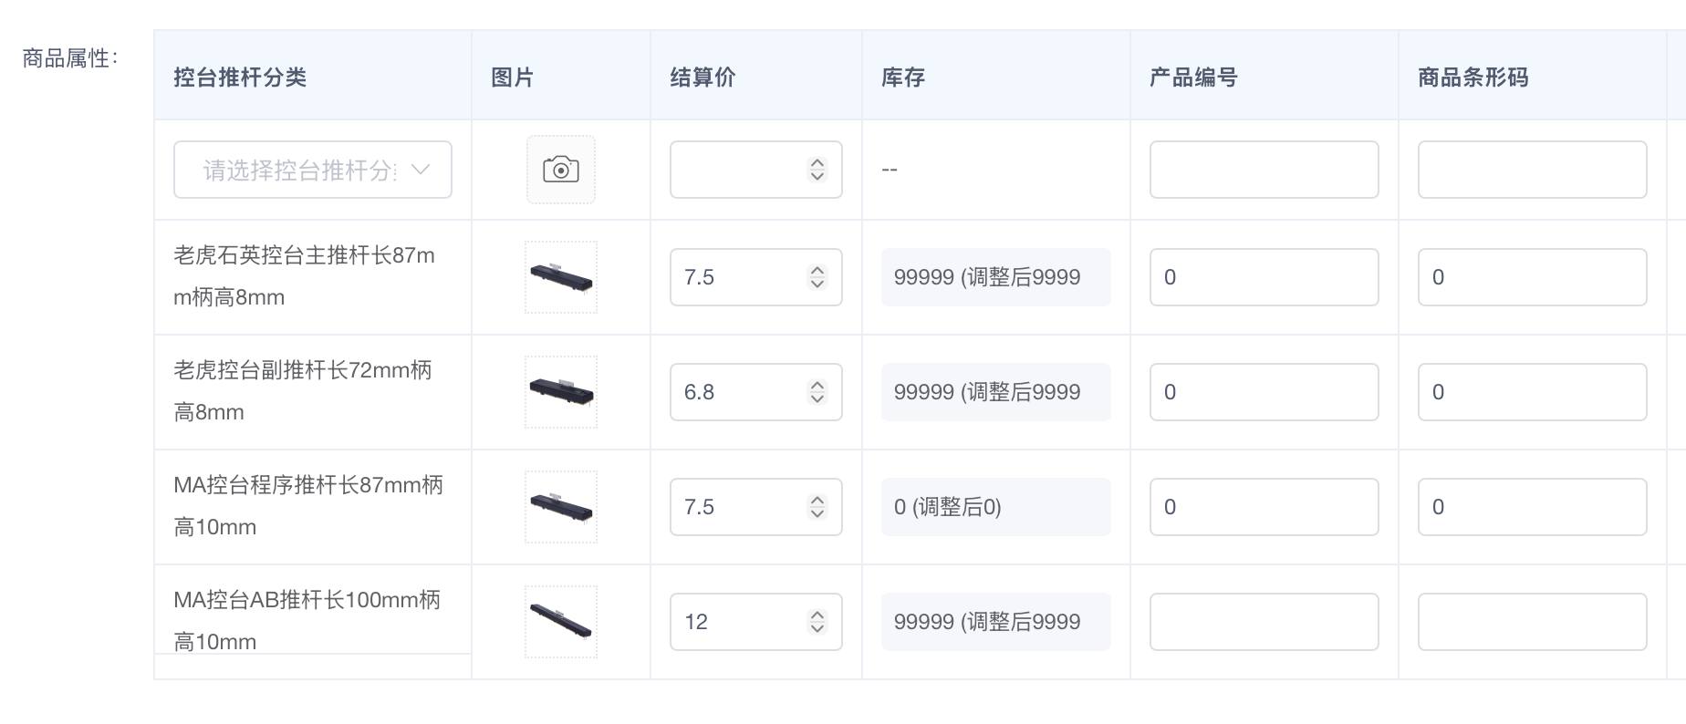Decrease the 6.8 settlement price
This screenshot has width=1686, height=724.
(817, 398)
